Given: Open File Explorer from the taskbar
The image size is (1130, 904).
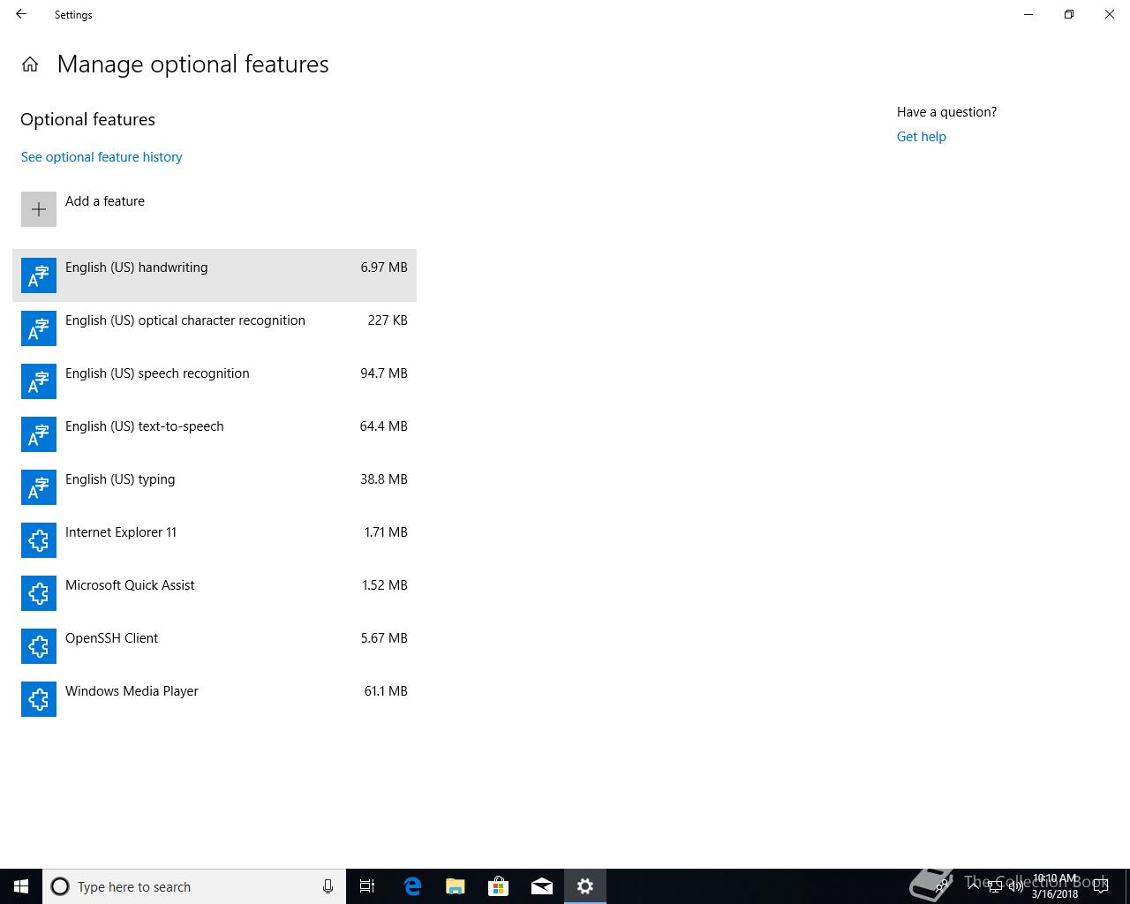Looking at the screenshot, I should 456,886.
